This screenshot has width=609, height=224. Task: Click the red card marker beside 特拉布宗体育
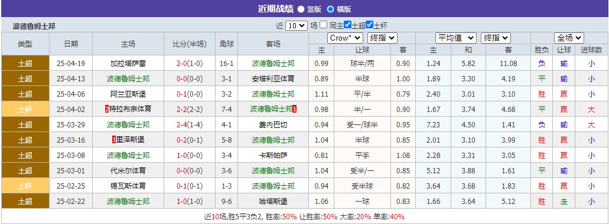coord(107,109)
